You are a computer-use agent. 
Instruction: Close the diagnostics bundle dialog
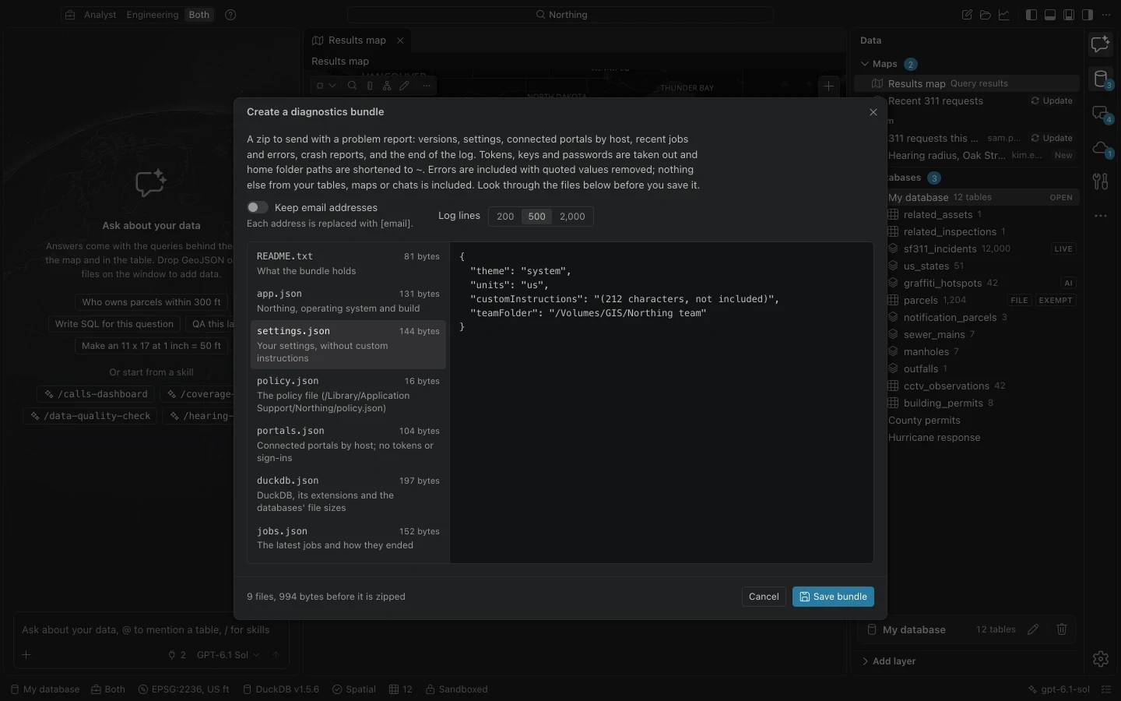pos(873,112)
